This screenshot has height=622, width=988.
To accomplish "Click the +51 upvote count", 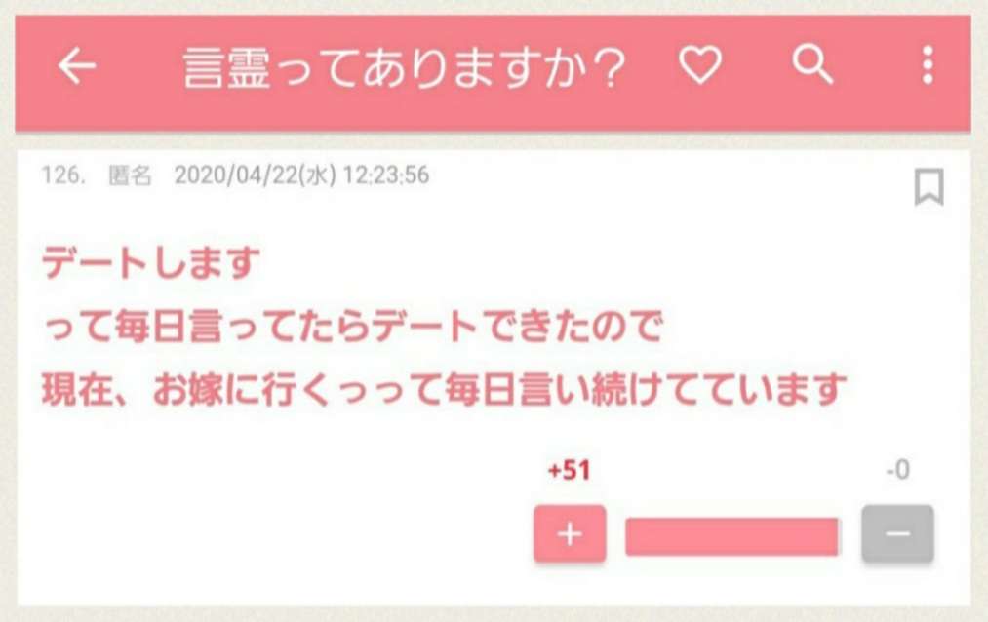I will pos(569,470).
